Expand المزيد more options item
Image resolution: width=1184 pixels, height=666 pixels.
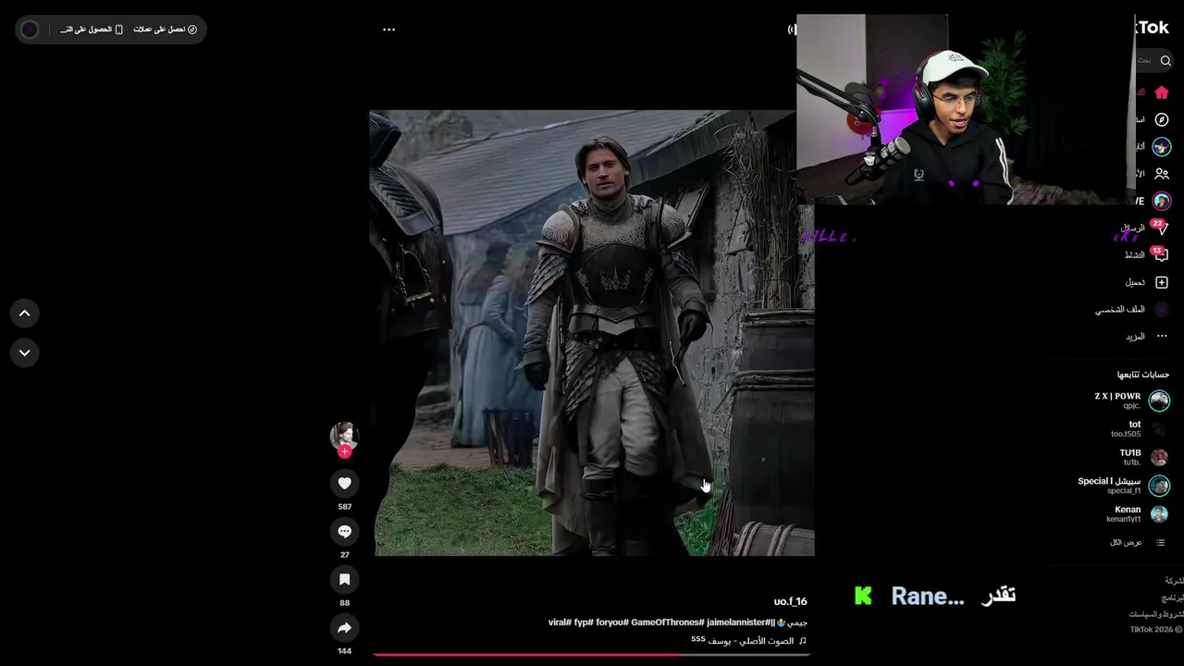1147,336
